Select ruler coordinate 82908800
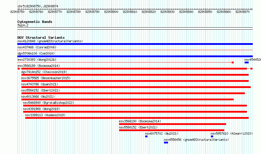261x154 pixels. pos(111,12)
